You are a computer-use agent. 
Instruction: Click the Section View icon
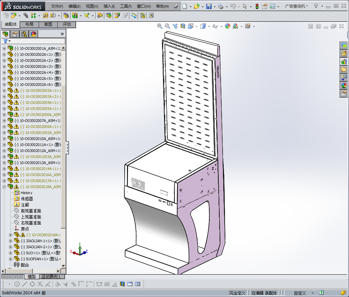[x=183, y=26]
